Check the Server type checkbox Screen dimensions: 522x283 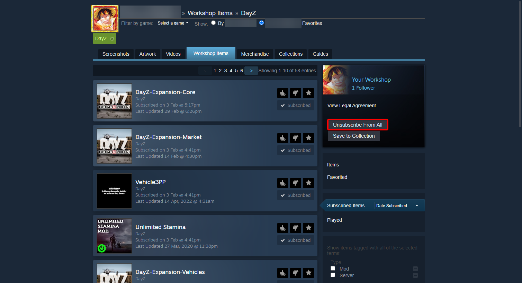(x=333, y=275)
